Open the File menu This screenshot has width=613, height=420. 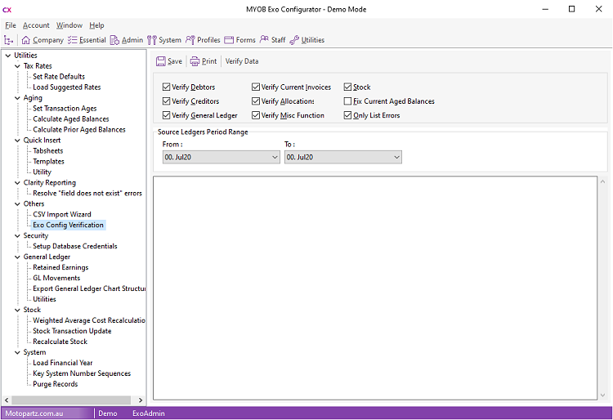tap(11, 25)
